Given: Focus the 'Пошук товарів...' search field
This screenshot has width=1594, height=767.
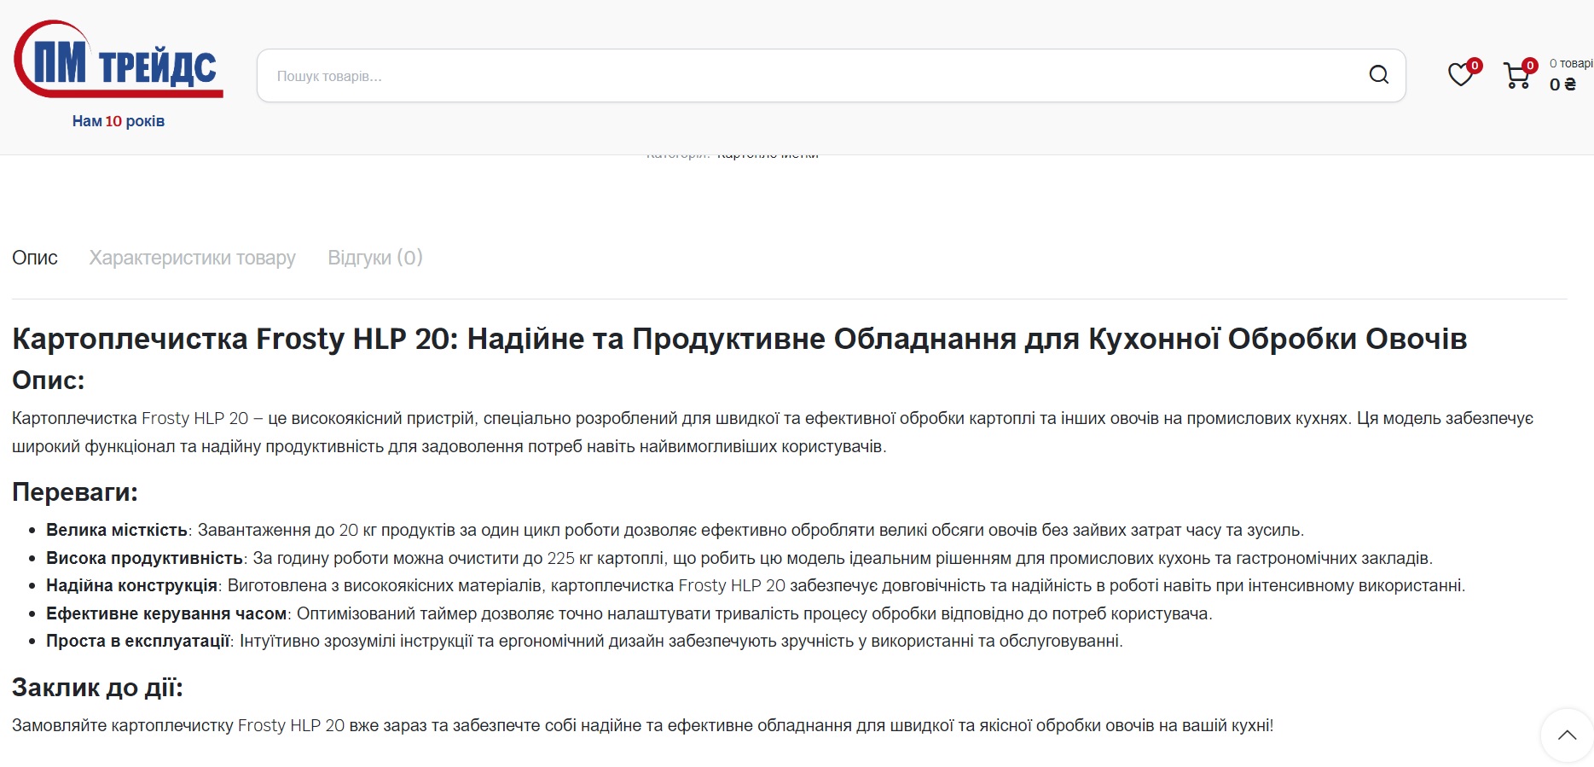Looking at the screenshot, I should point(810,76).
